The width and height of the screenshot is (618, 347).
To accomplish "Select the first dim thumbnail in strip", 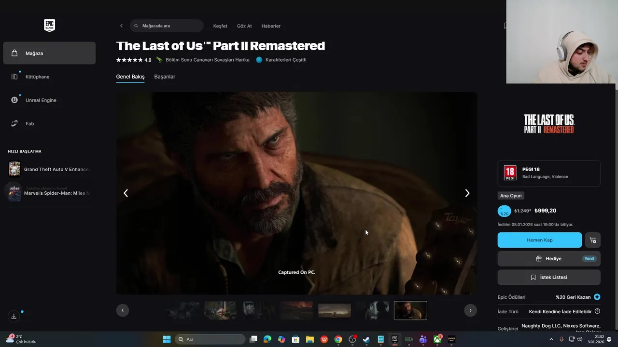I will coord(183,310).
